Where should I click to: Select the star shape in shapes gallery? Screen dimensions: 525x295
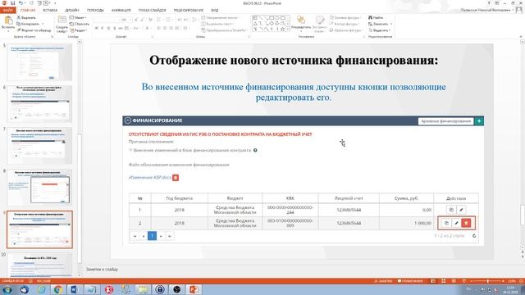[x=282, y=29]
